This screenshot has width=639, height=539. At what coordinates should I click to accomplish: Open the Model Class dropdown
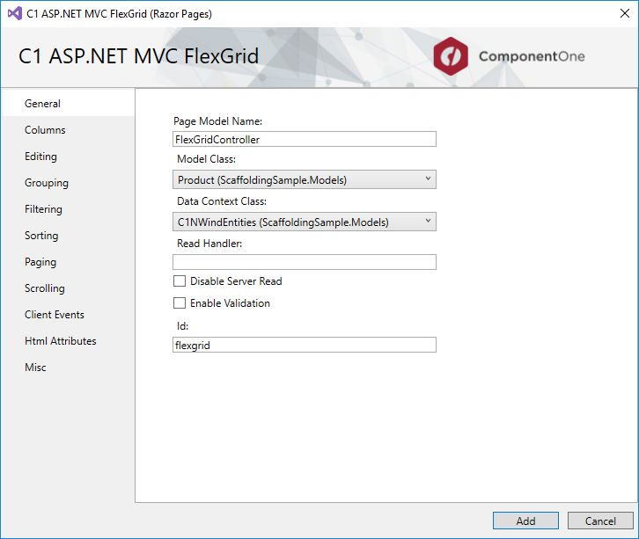click(x=305, y=179)
